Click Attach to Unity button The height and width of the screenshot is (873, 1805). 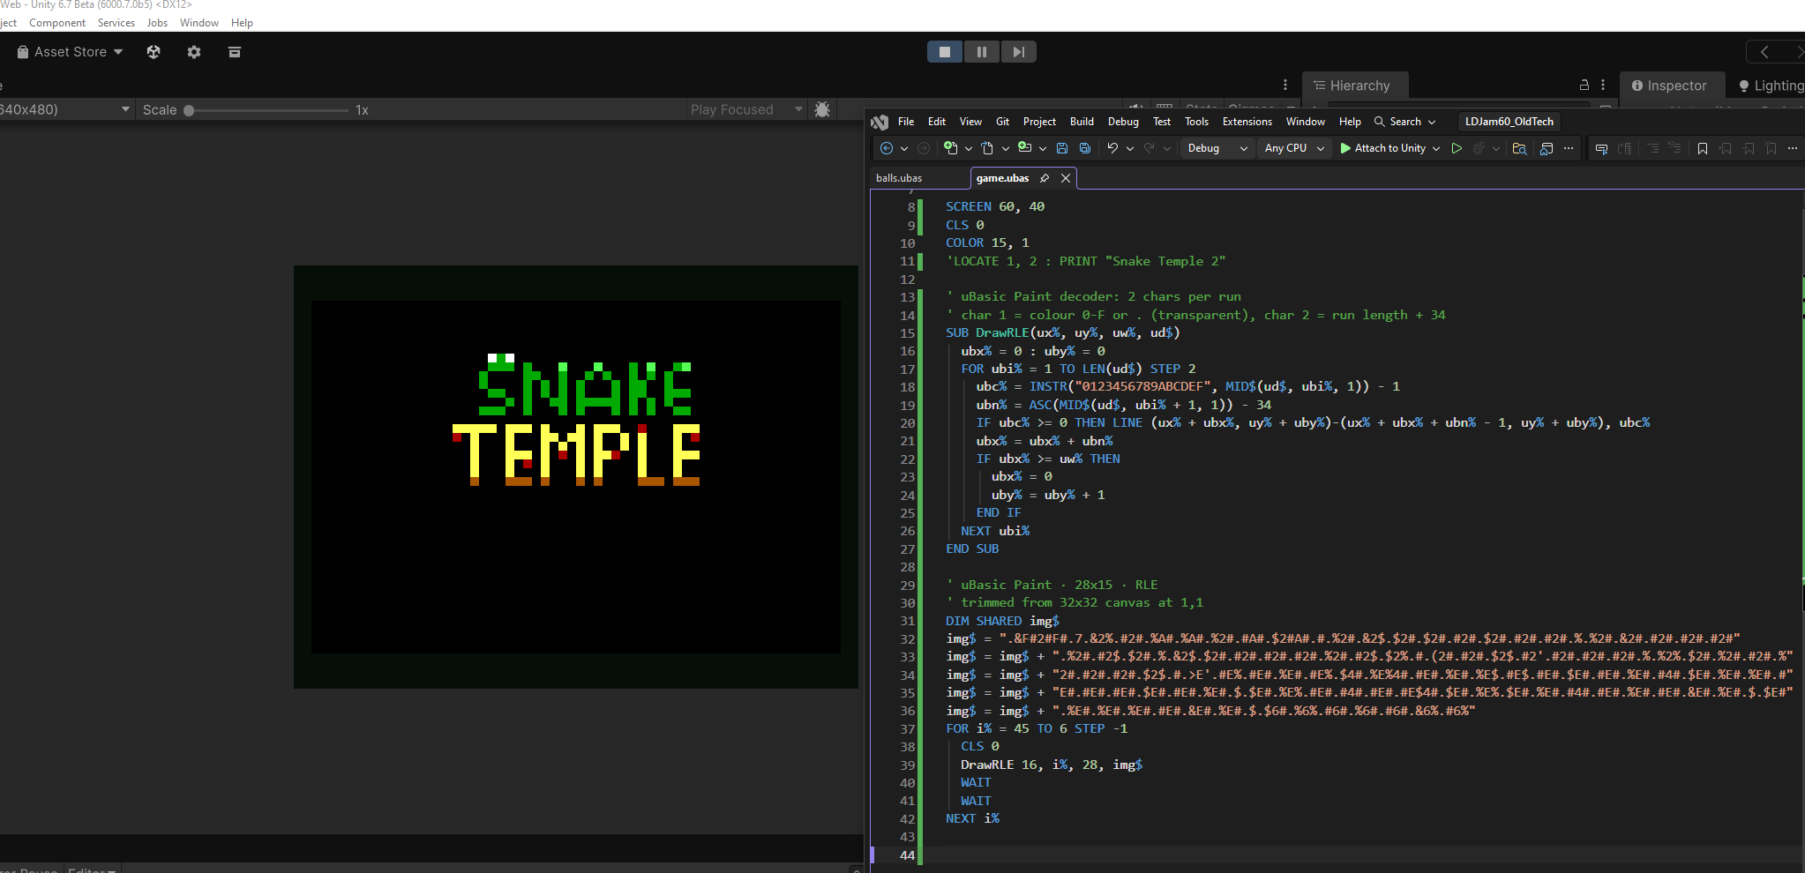pos(1382,148)
